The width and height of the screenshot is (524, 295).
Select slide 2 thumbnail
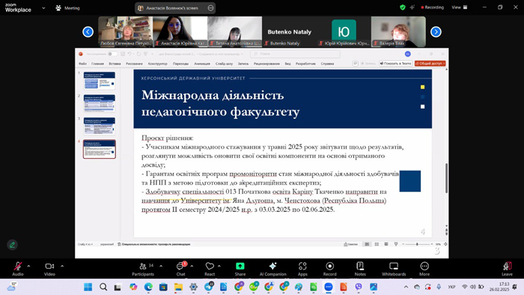click(100, 103)
